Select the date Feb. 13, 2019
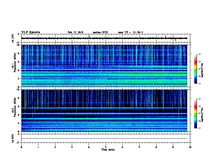This screenshot has height=165, width=214. click(x=75, y=32)
